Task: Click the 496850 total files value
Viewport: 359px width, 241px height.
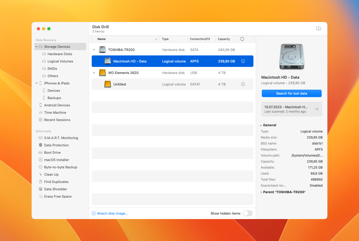Action: [317, 180]
